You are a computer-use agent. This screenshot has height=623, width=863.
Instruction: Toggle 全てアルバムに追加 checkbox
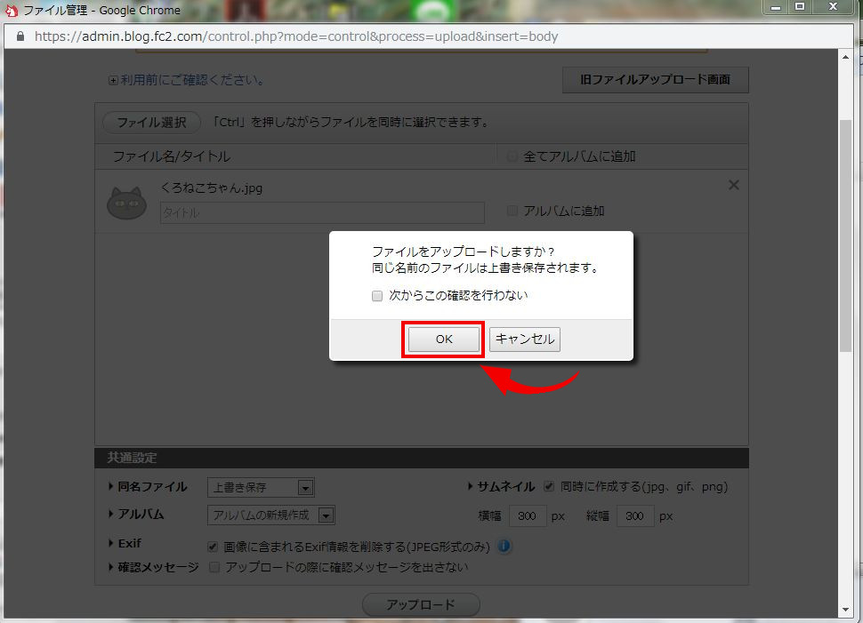point(512,156)
